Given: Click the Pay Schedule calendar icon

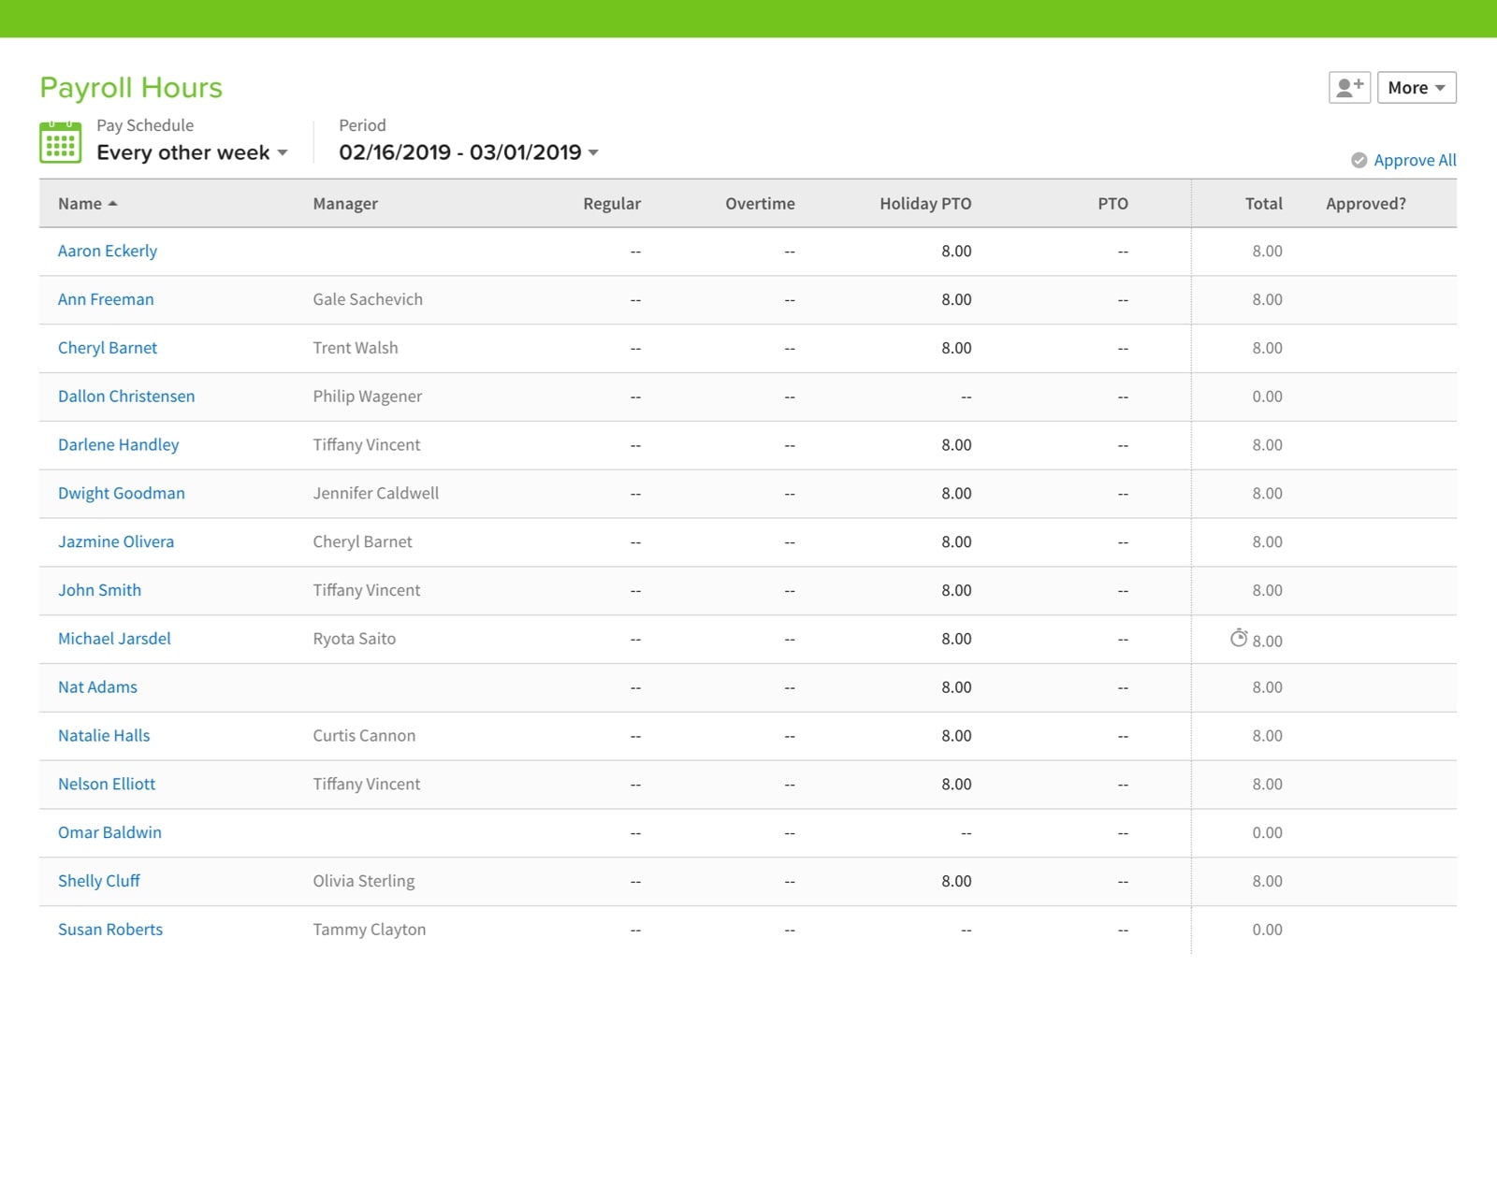Looking at the screenshot, I should (x=60, y=143).
